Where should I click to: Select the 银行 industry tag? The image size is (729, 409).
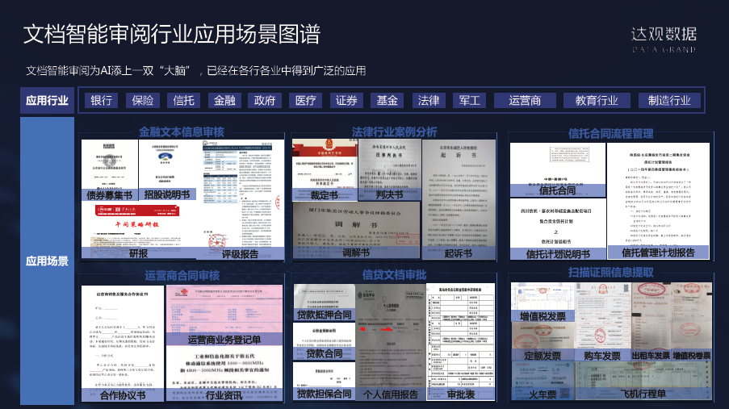click(101, 101)
